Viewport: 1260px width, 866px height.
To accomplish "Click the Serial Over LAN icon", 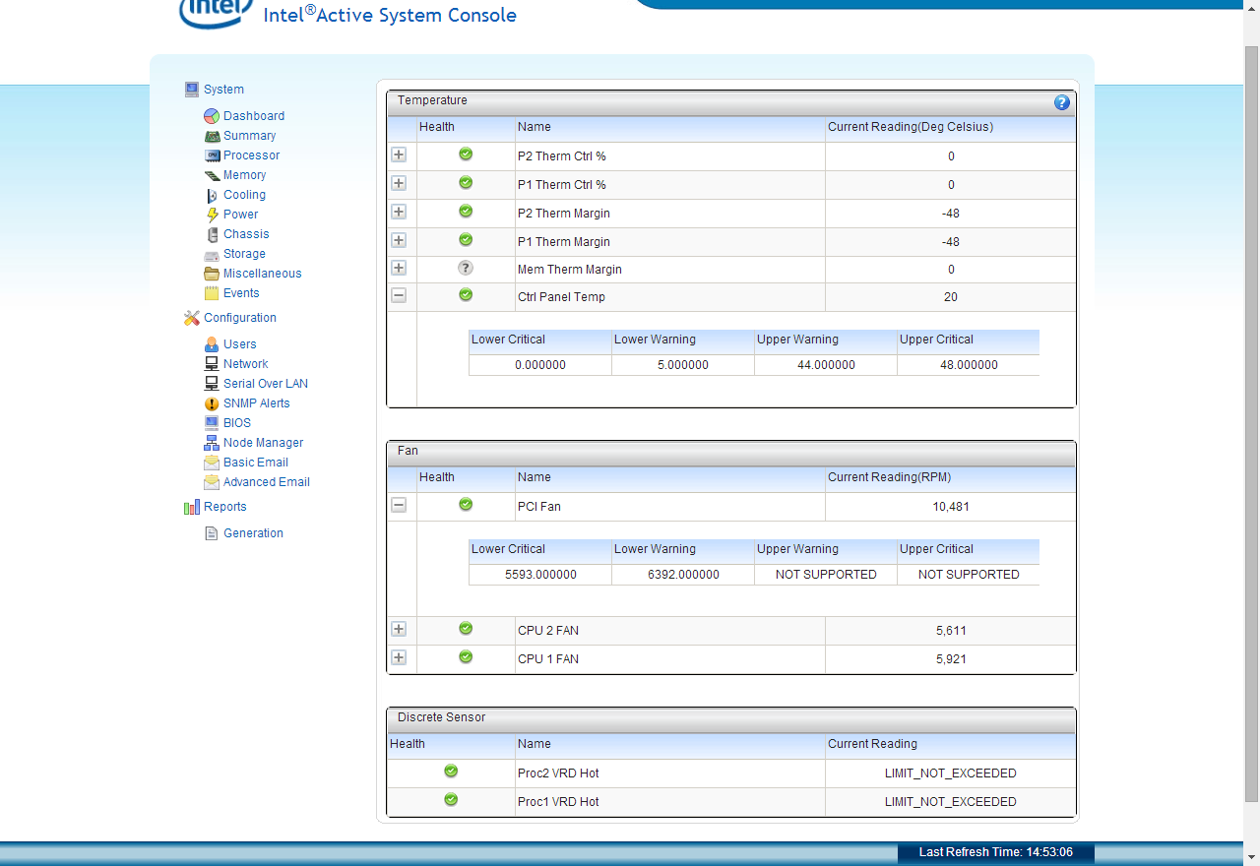I will tap(212, 384).
